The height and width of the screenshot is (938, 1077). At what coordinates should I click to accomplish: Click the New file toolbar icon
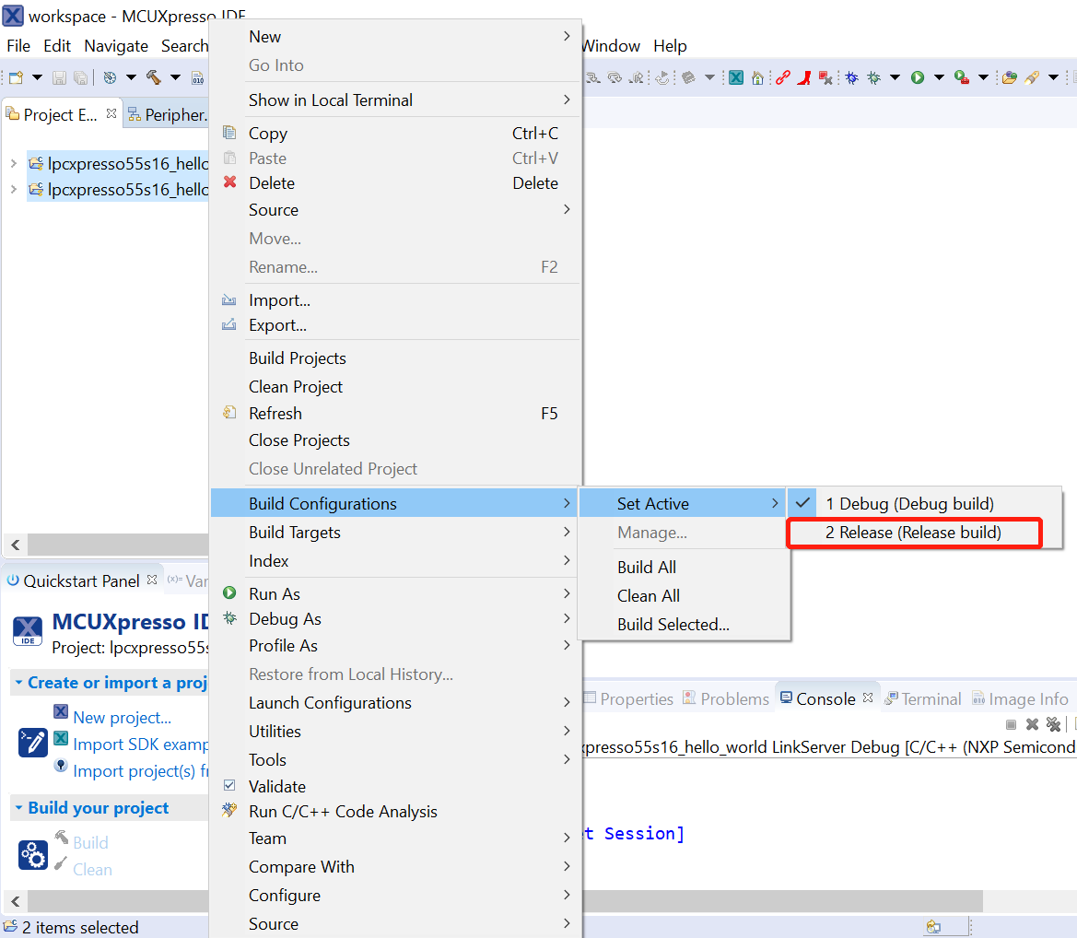point(16,78)
